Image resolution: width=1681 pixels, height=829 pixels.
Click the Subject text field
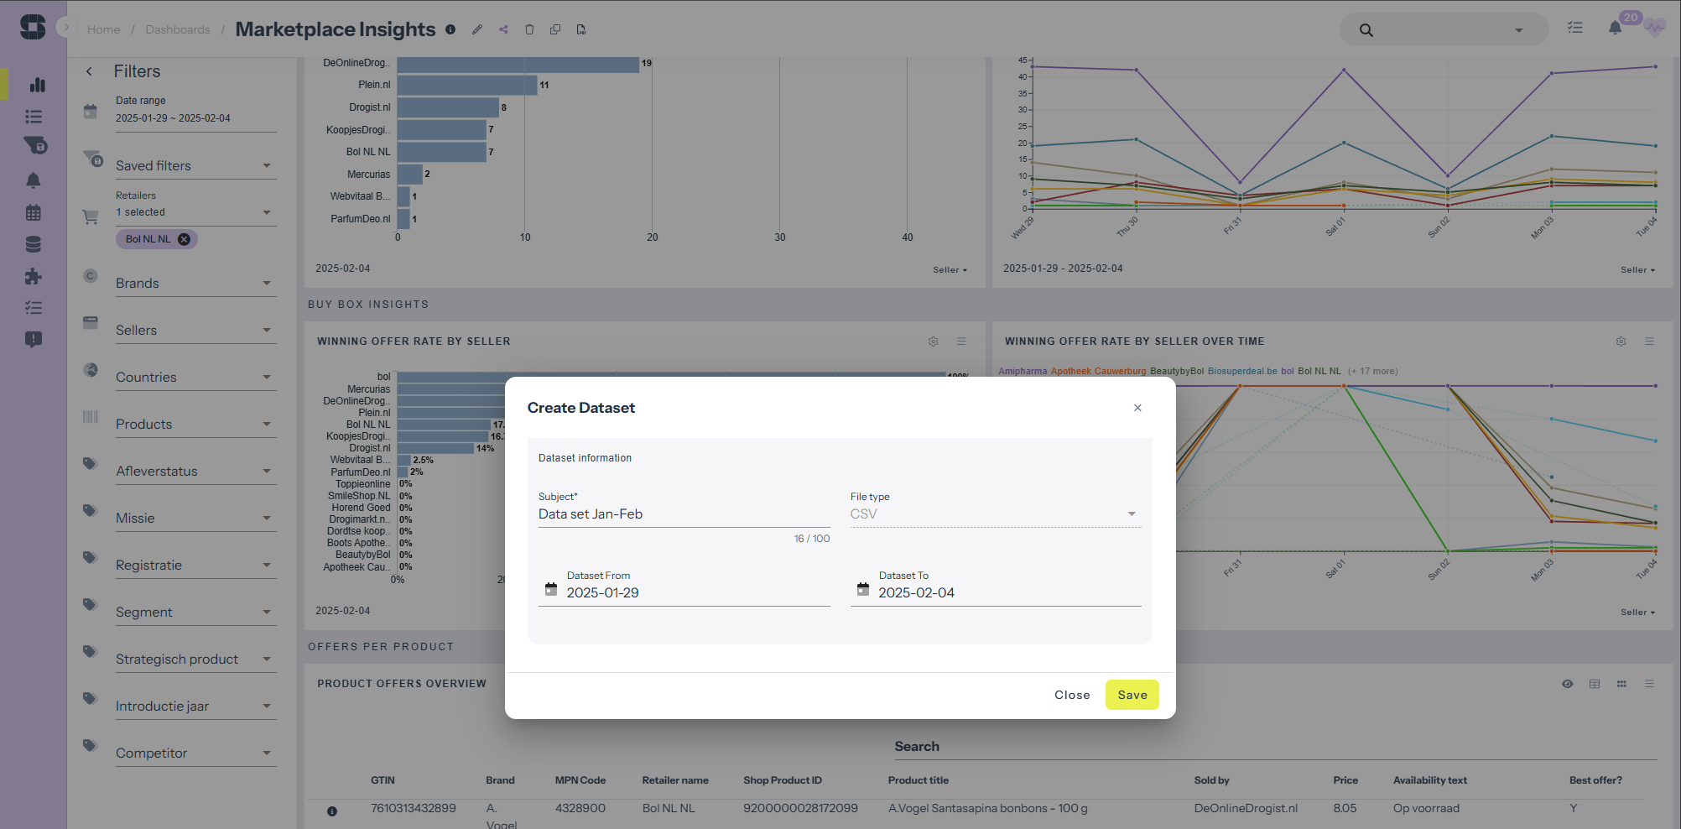coord(683,514)
